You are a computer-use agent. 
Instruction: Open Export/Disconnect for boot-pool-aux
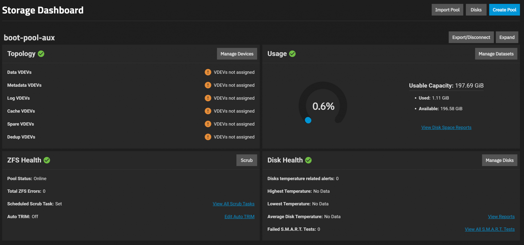click(x=471, y=37)
